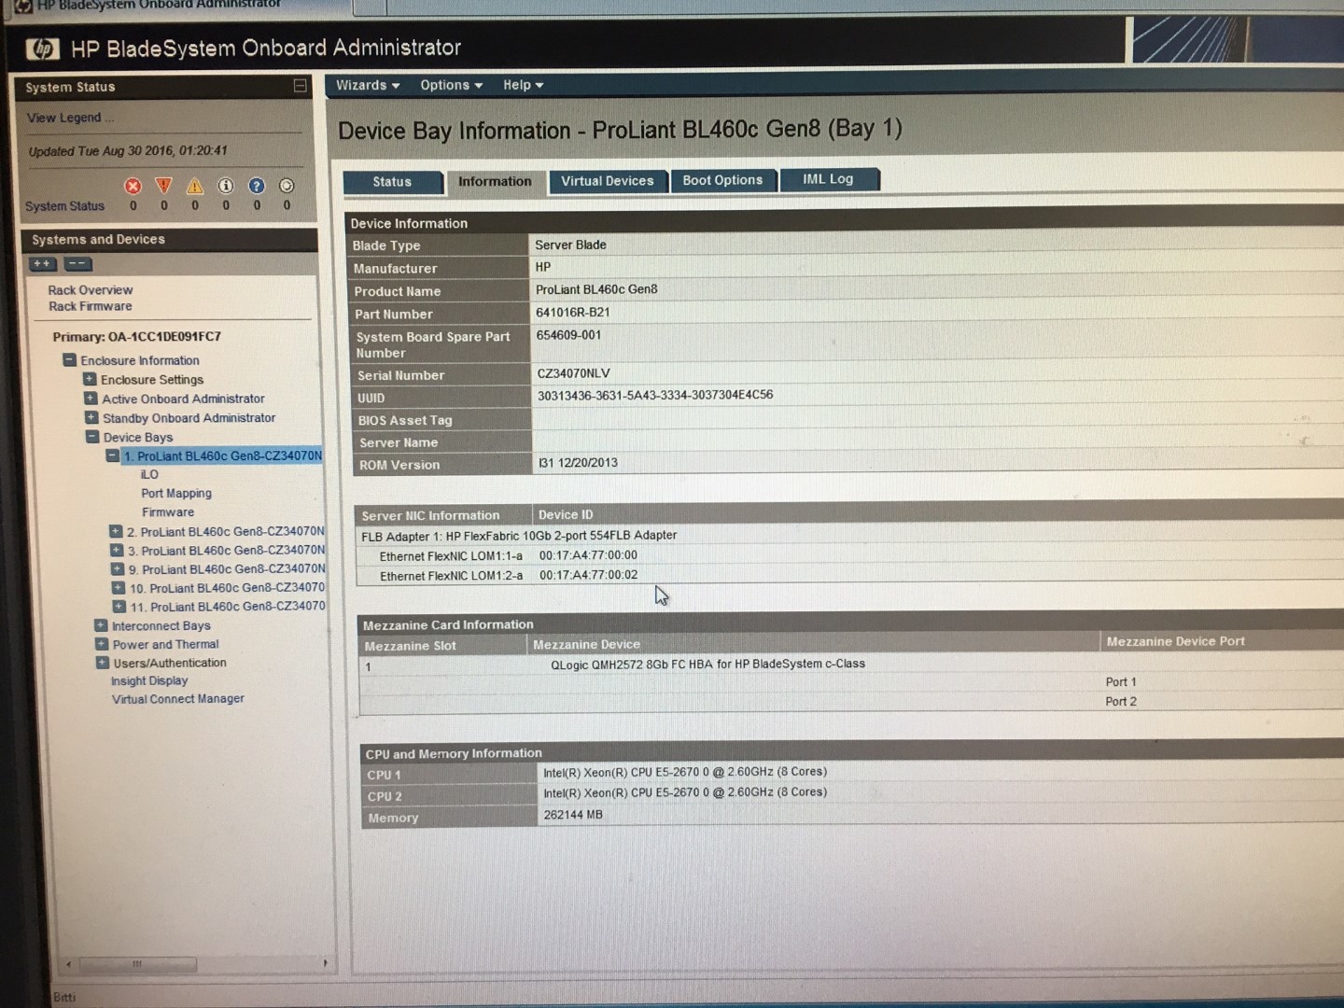The height and width of the screenshot is (1008, 1344).
Task: Open the Wizards menu
Action: 368,85
